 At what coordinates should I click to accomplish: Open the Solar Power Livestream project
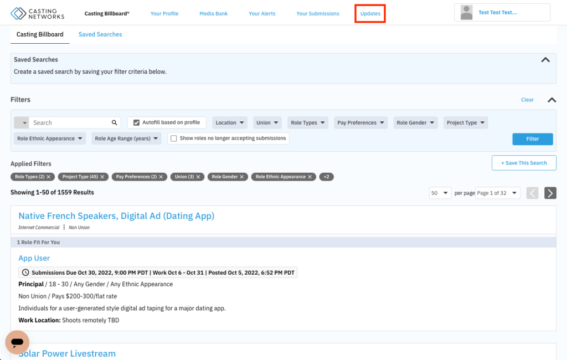(67, 353)
